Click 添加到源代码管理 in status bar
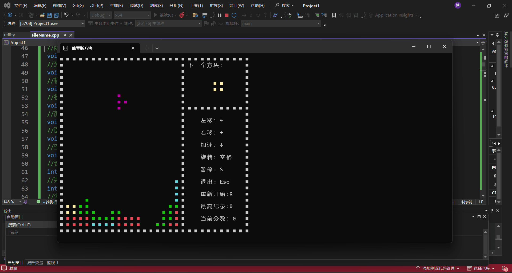Viewport: 512px width, 273px height. pyautogui.click(x=438, y=268)
